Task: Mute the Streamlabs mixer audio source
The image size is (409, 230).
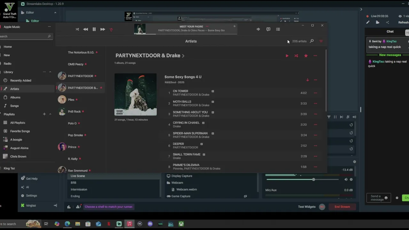Action: [346, 180]
